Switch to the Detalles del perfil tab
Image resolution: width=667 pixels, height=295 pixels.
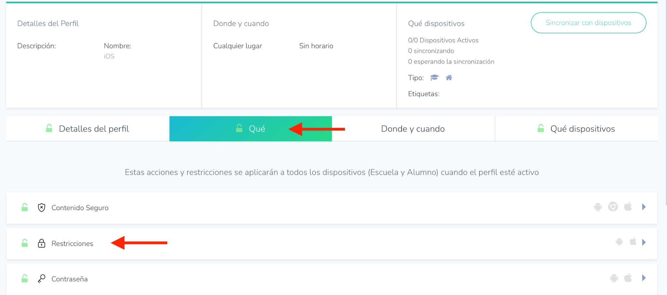point(88,129)
